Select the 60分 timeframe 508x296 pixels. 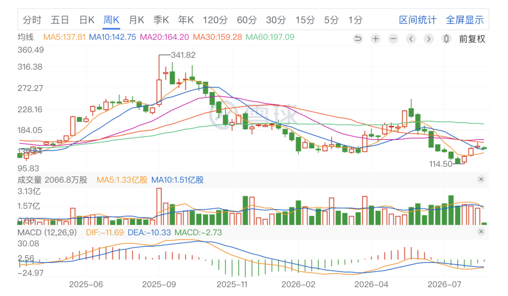pyautogui.click(x=247, y=20)
